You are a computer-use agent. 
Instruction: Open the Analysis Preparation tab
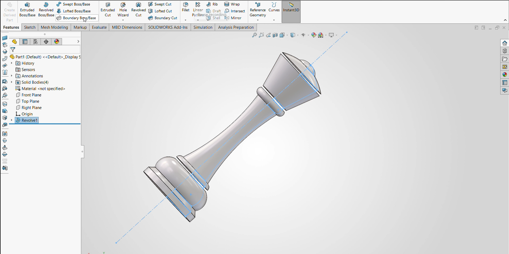(236, 27)
